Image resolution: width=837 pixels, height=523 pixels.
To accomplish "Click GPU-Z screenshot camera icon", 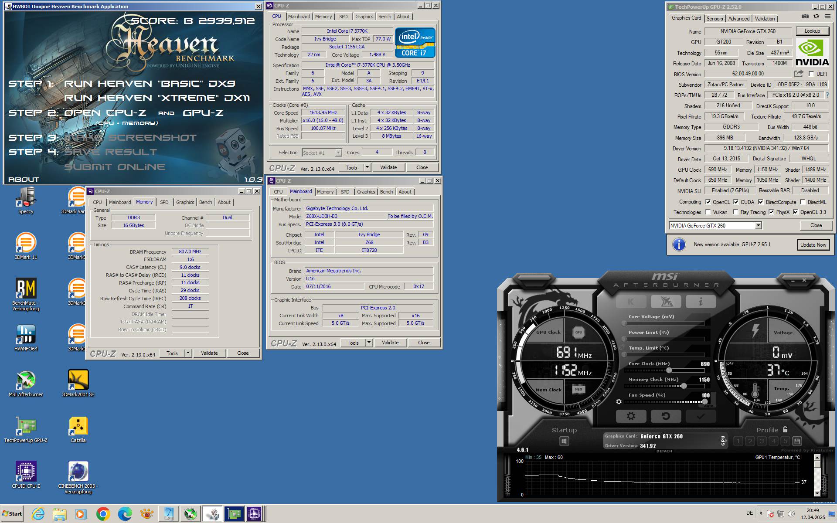I will (x=805, y=17).
